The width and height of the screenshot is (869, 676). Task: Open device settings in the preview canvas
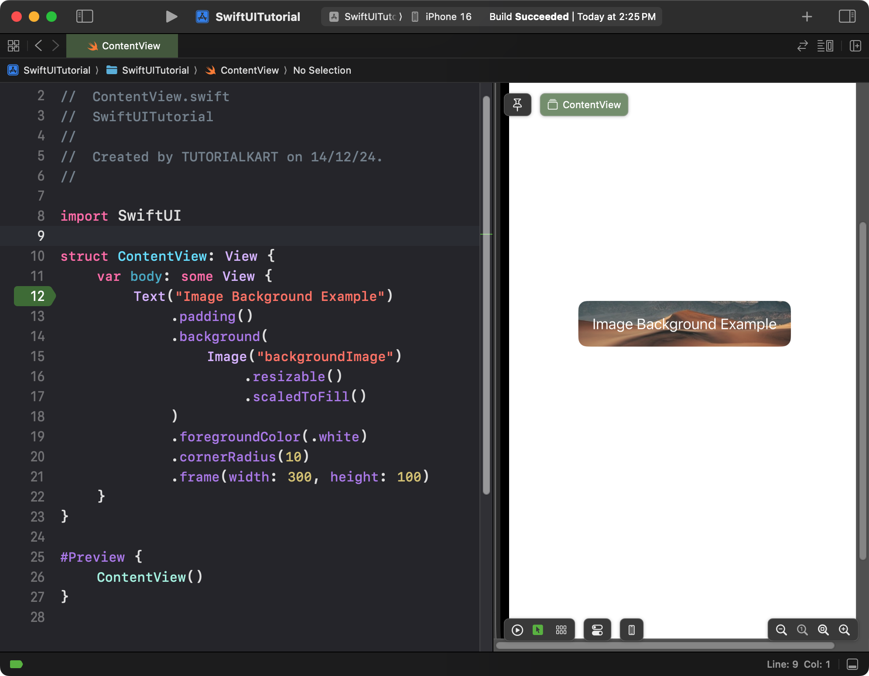[596, 630]
